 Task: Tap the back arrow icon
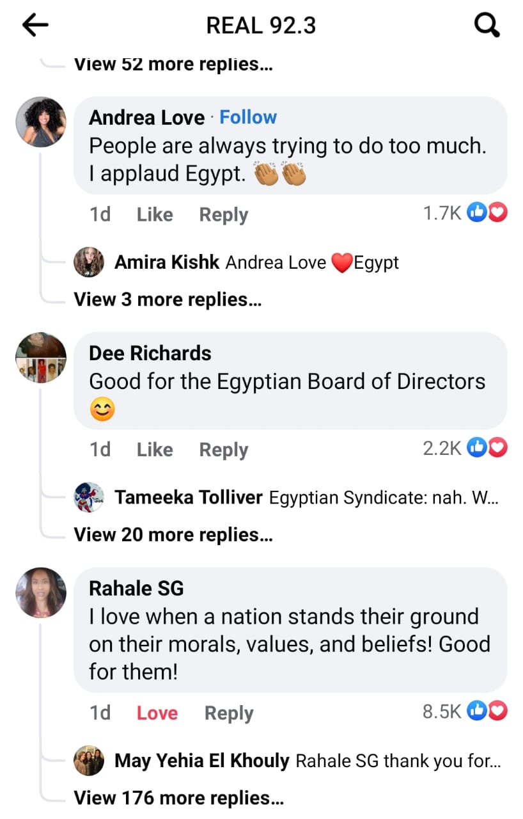click(x=35, y=26)
